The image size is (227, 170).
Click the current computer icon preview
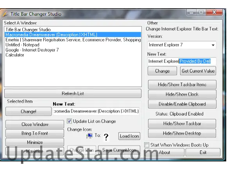coord(89,136)
